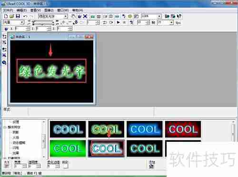Toggle Loop mode on animation toolbar
Viewport: 238px width, 177px height.
pos(111,22)
